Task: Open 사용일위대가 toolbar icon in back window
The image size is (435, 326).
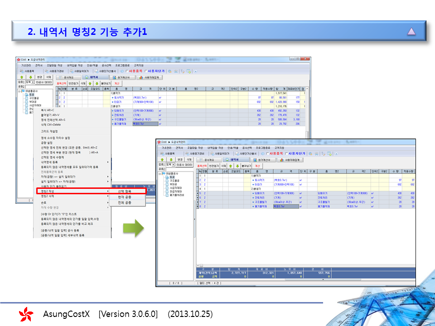Action: click(x=72, y=71)
